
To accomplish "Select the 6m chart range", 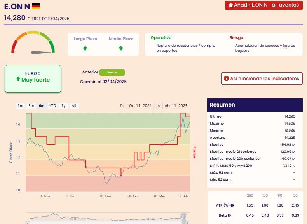I will (x=42, y=106).
